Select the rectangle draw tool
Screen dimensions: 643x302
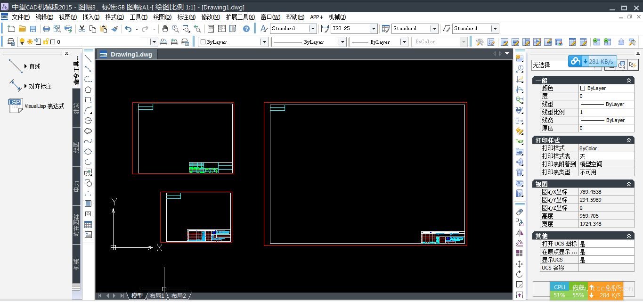88,100
